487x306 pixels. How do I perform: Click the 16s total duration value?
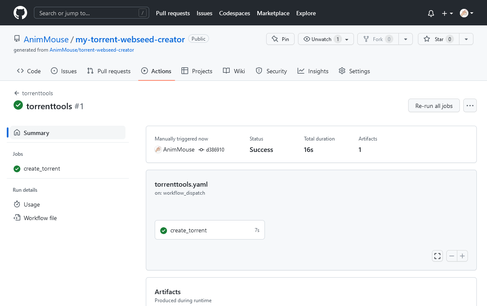pyautogui.click(x=309, y=150)
